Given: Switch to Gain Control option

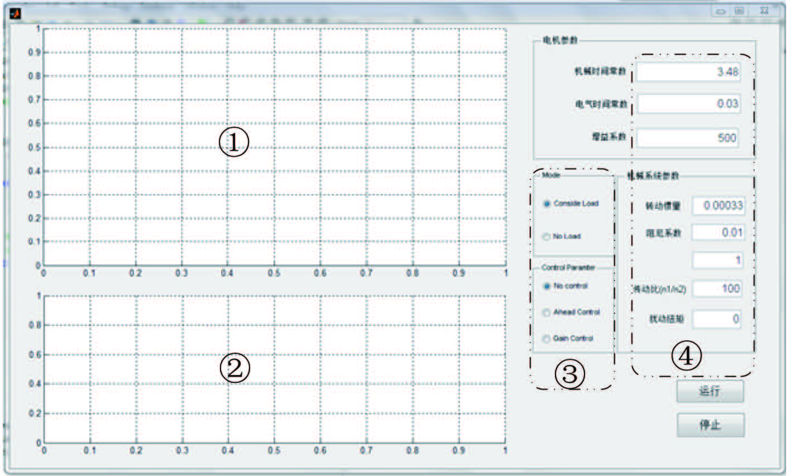Looking at the screenshot, I should [x=547, y=339].
